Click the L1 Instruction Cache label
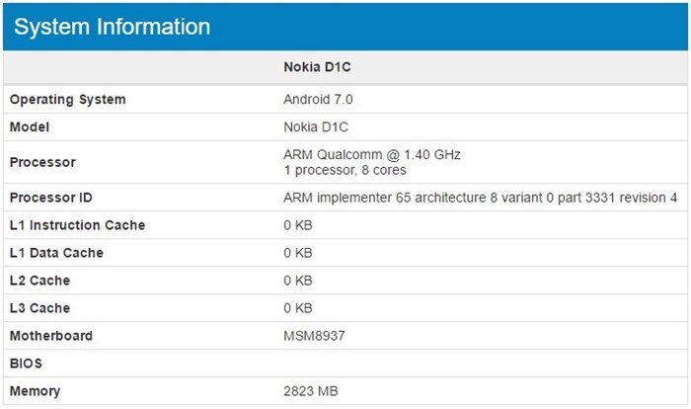 click(x=77, y=225)
